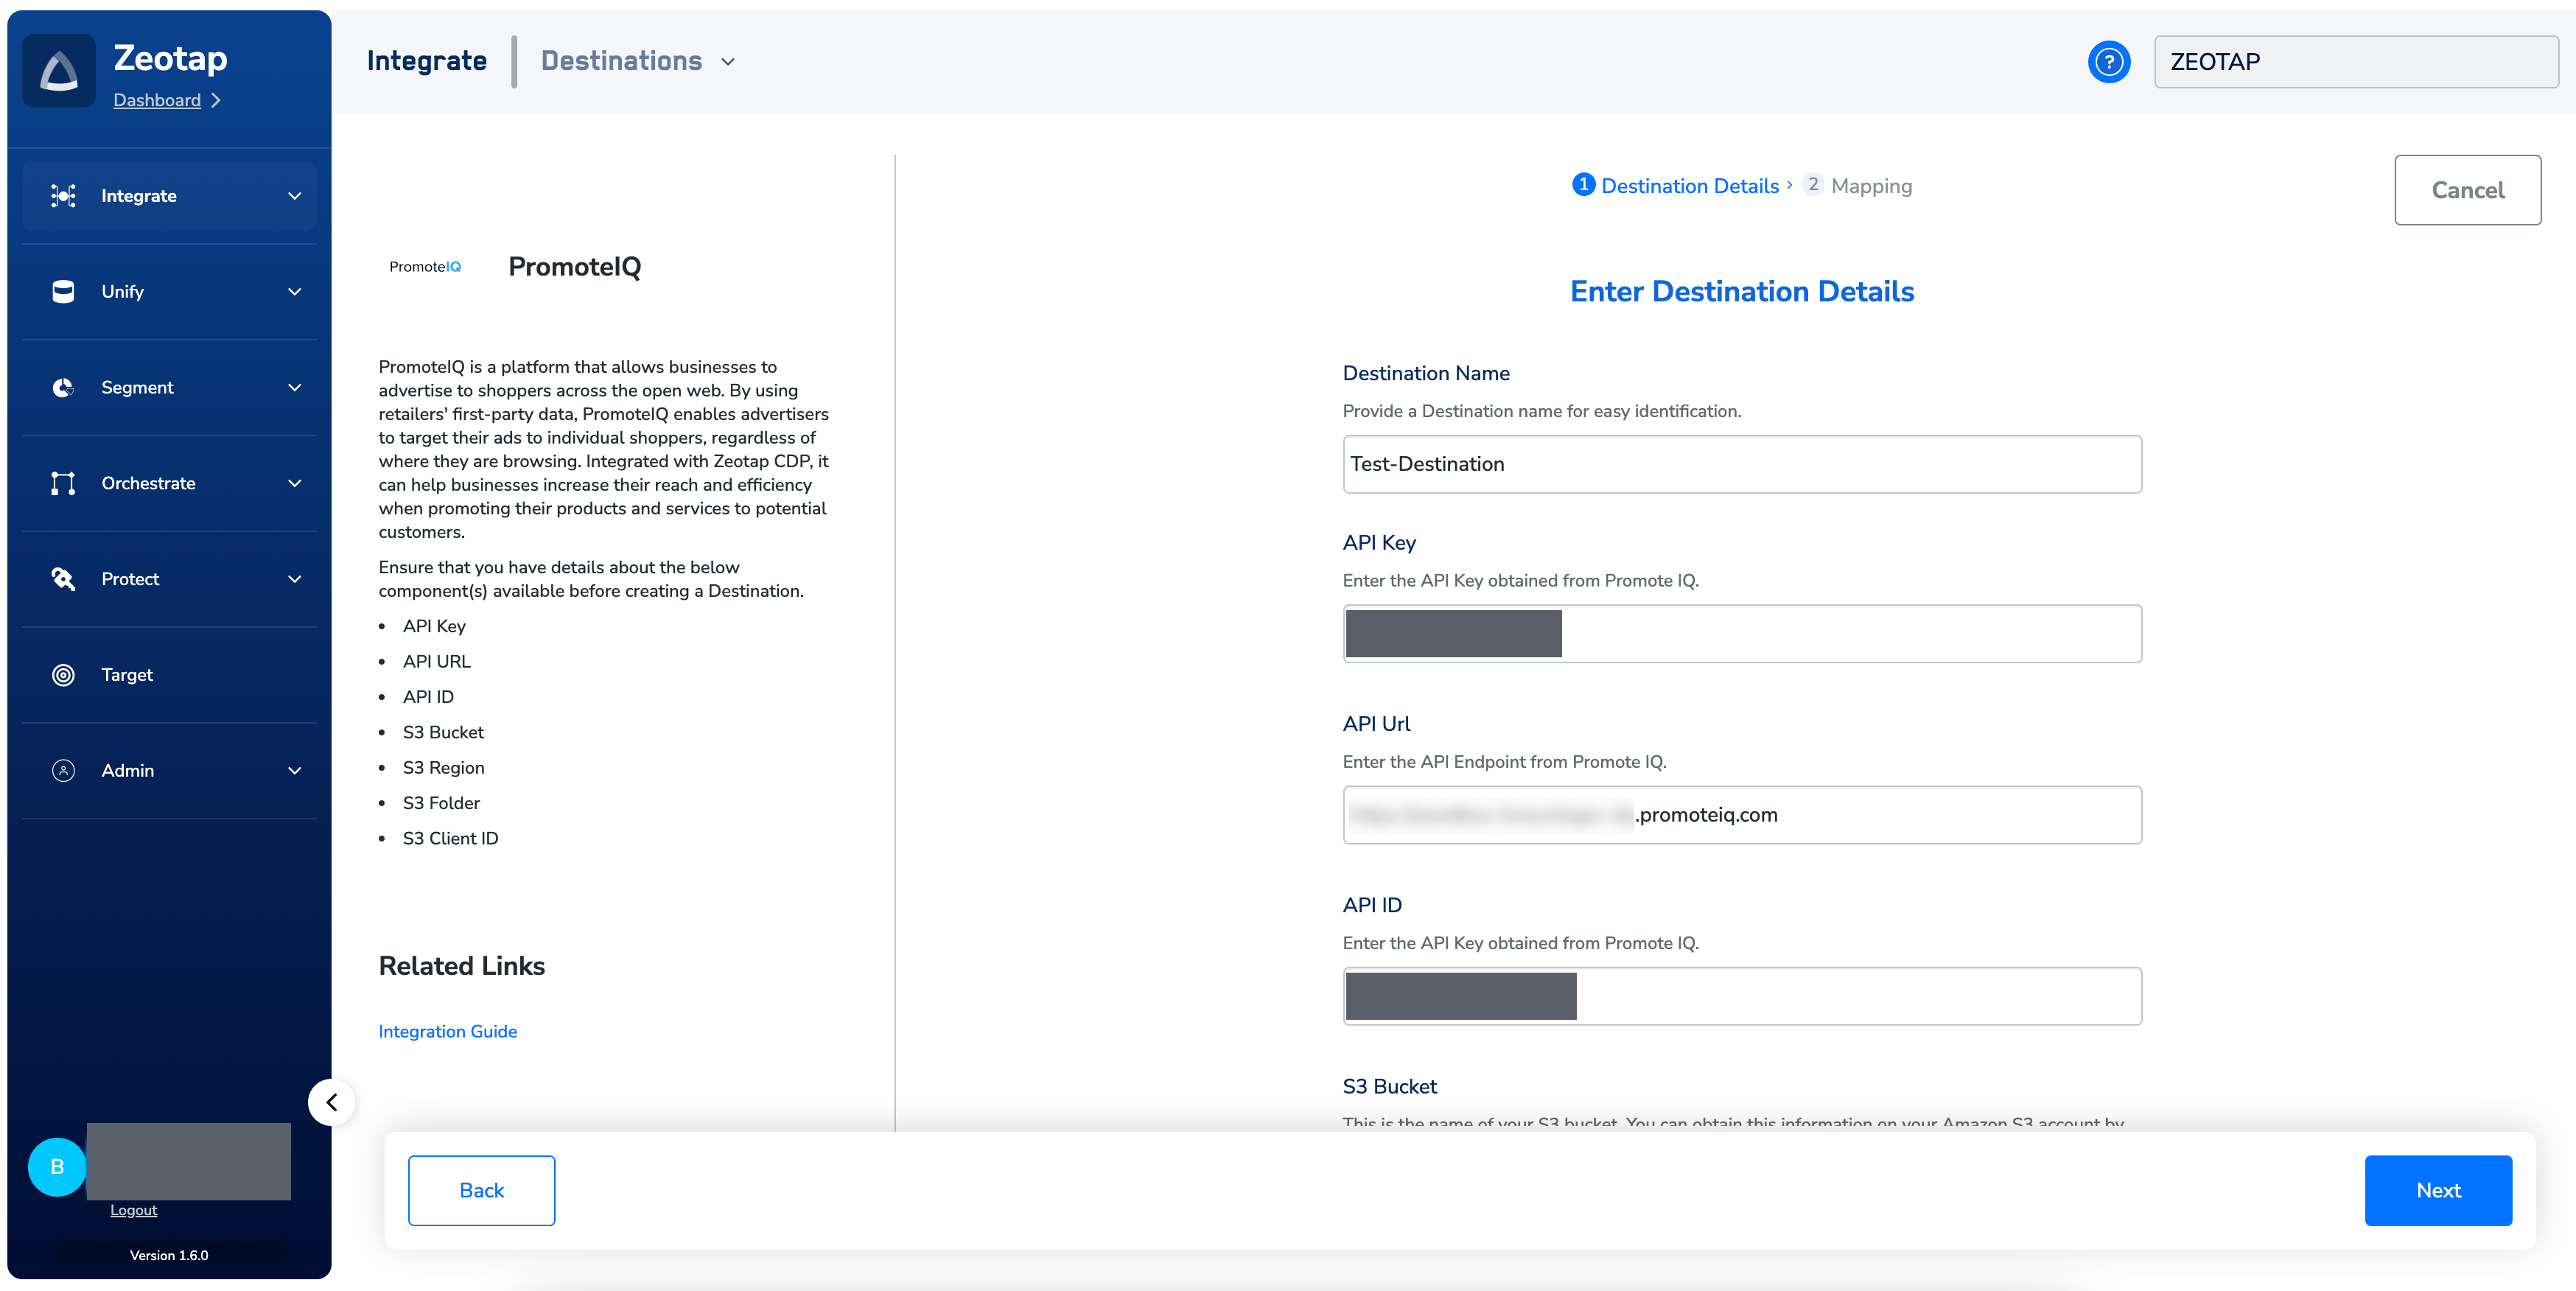Select the Destination Details step
Screen dimensions: 2576x1291
tap(1676, 186)
